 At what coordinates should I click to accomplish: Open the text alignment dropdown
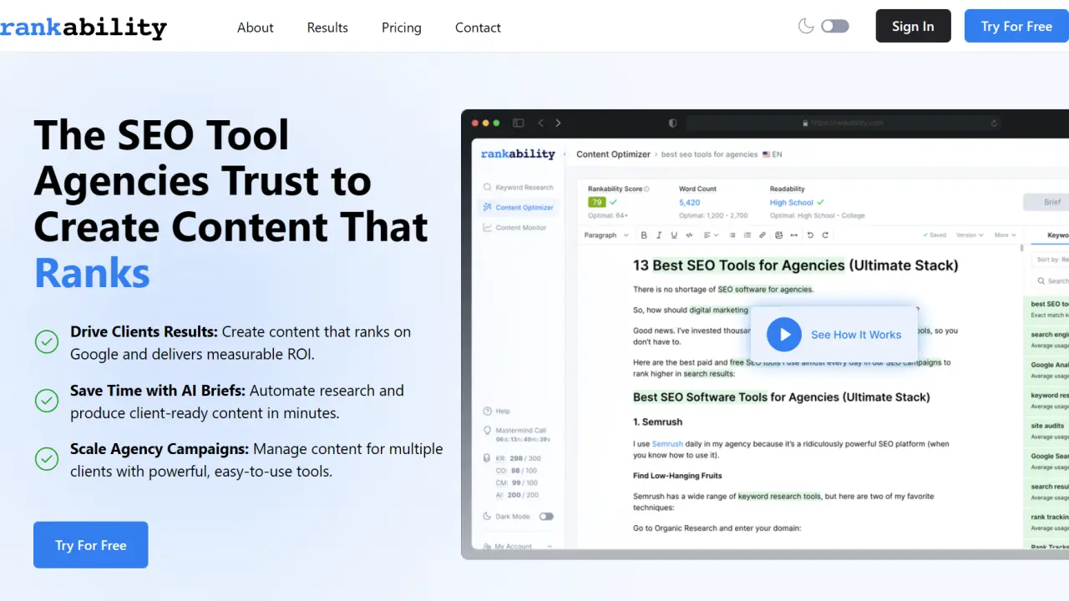710,235
